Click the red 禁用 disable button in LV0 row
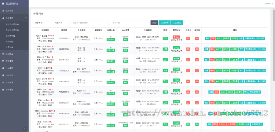This screenshot has height=132, width=275. click(213, 38)
